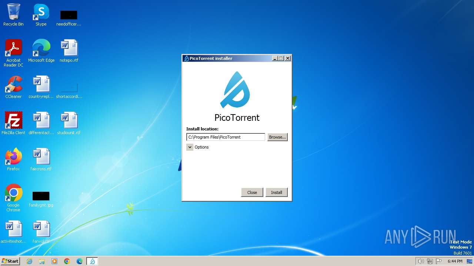Select the needofficer file on desktop
Image resolution: width=474 pixels, height=266 pixels.
[69, 17]
